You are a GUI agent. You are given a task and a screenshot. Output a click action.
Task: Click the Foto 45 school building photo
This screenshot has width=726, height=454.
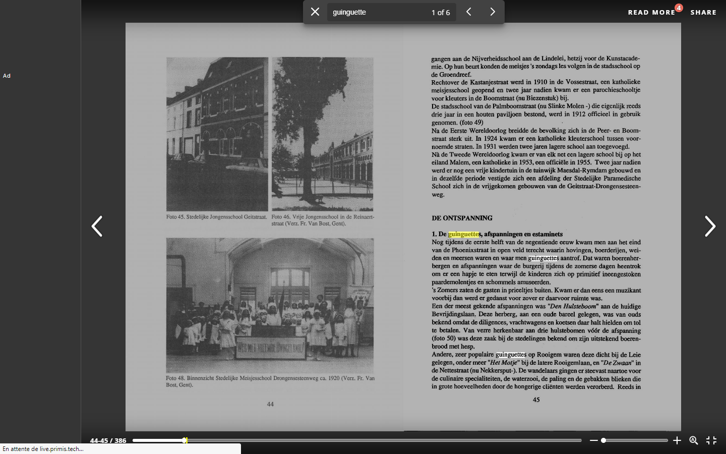217,134
